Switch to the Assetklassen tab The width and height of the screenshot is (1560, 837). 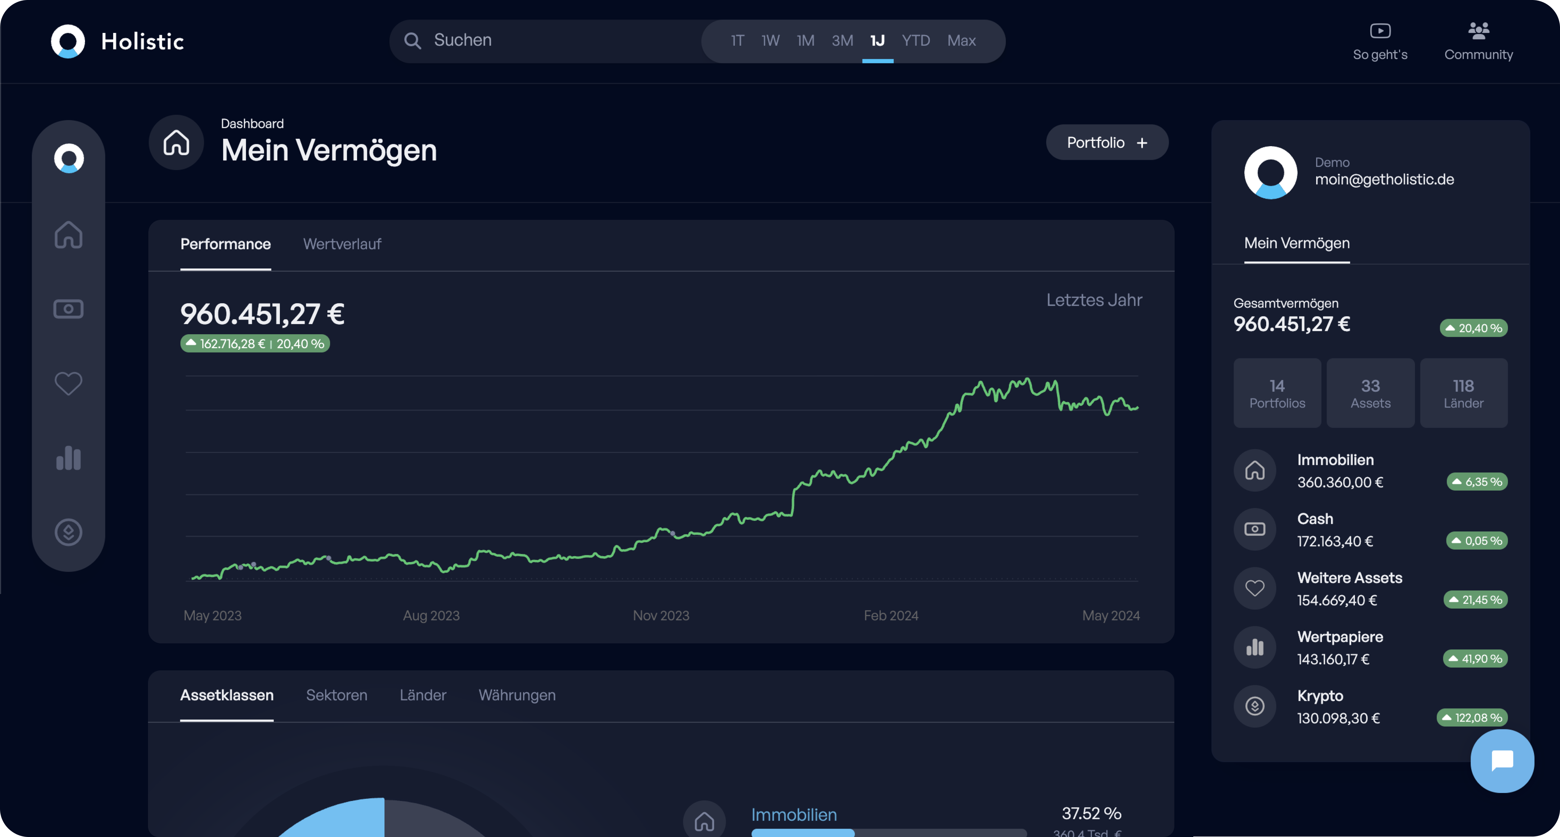click(x=226, y=695)
